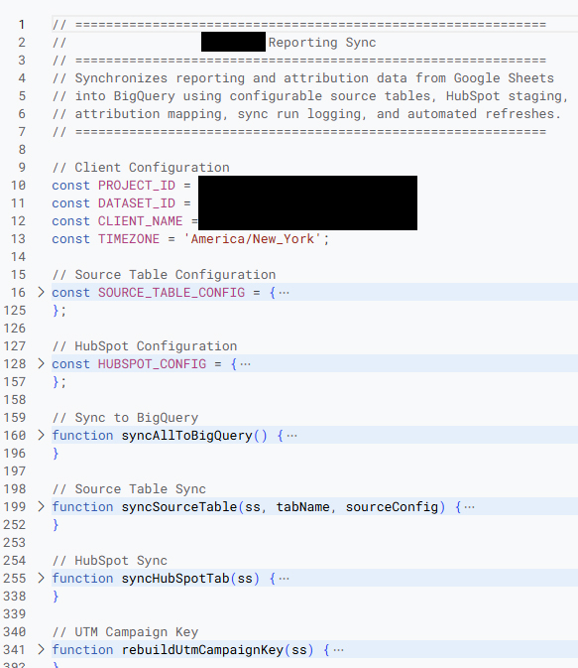
Task: Click the HUBSPOT_CONFIG identifier
Action: pyautogui.click(x=152, y=364)
